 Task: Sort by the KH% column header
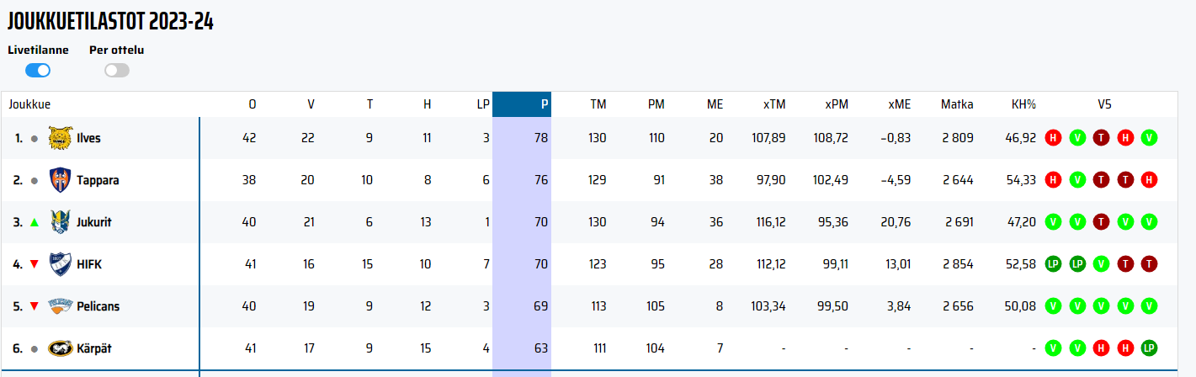point(1023,104)
